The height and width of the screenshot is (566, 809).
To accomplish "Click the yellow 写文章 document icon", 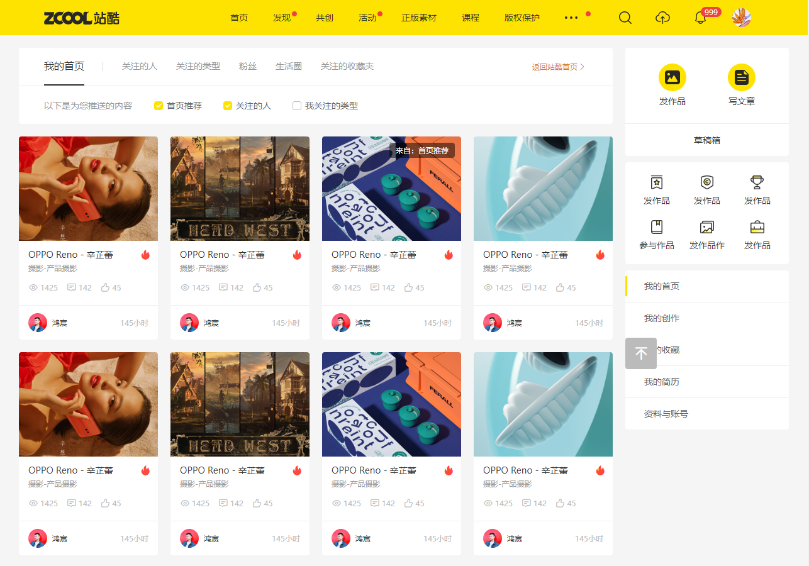I will (742, 77).
